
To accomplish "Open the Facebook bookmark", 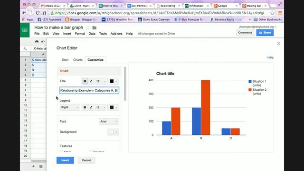I will (x=49, y=19).
